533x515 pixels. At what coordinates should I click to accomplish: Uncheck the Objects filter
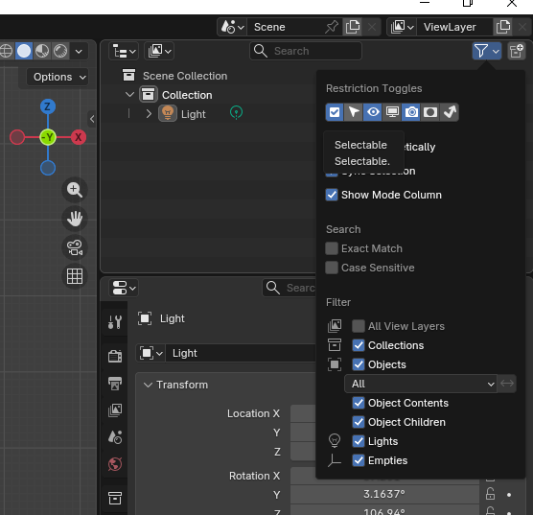coord(359,364)
